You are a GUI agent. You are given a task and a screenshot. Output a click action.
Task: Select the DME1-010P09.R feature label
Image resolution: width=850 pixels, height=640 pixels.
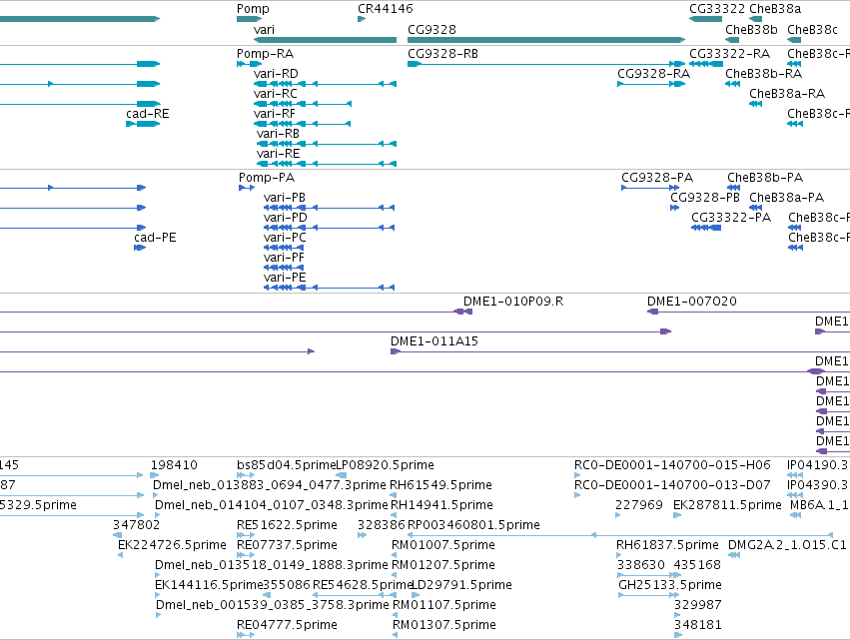[x=513, y=302]
